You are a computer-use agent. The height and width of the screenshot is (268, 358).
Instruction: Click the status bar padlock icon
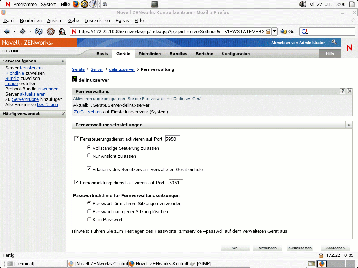pyautogui.click(x=321, y=255)
